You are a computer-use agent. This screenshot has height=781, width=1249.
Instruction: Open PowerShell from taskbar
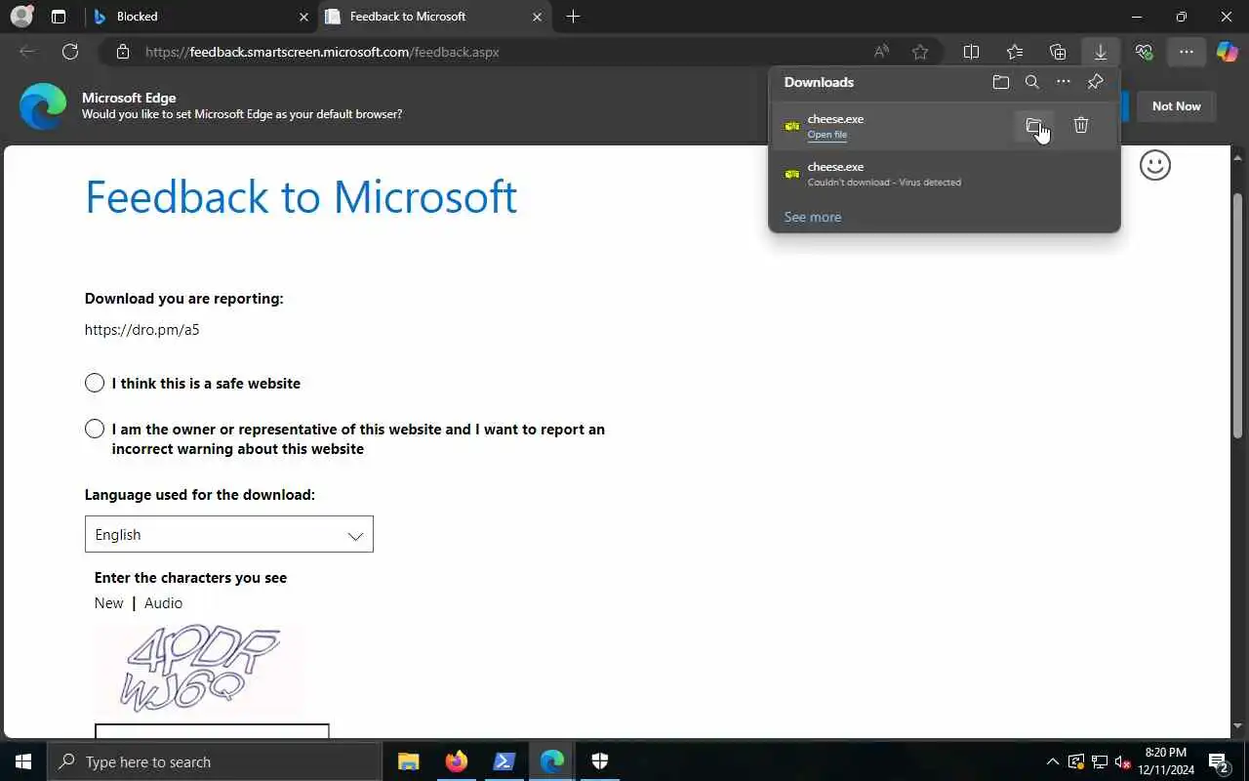pos(504,761)
